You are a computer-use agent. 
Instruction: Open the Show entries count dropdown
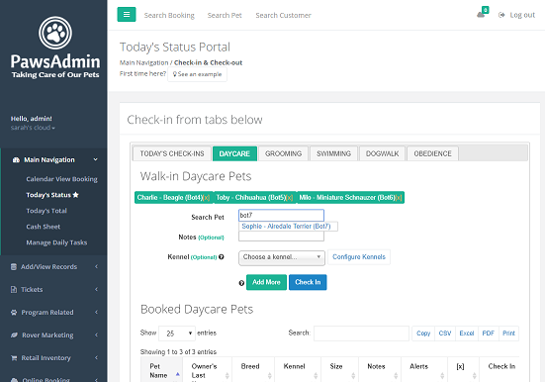click(177, 334)
